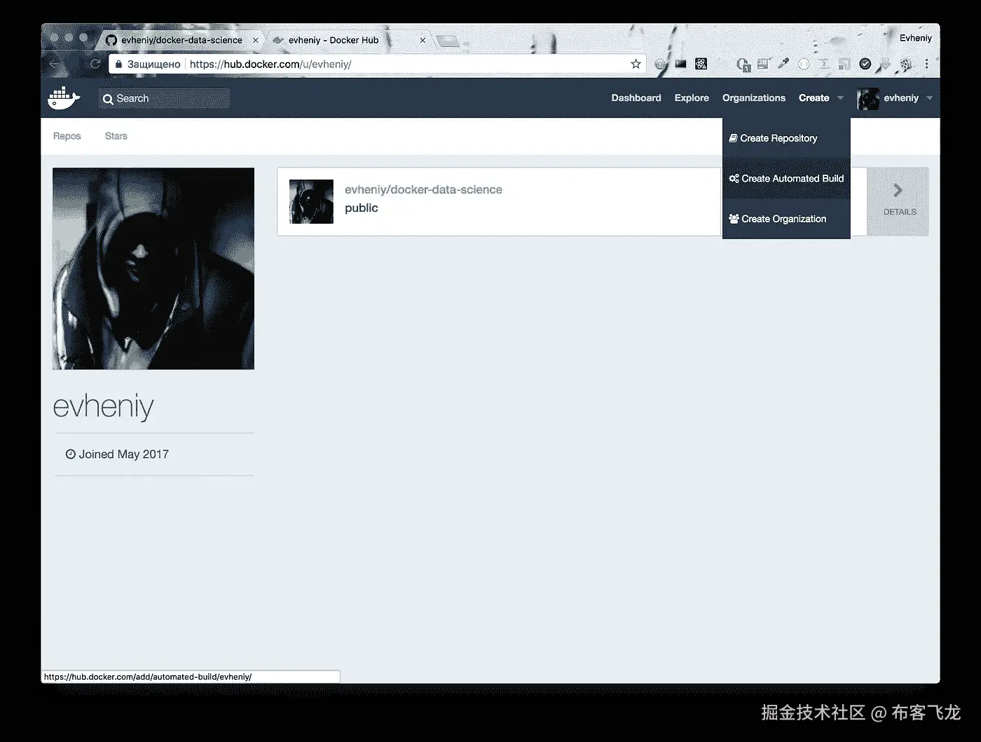Open evheniy/docker-data-science repository link
981x742 pixels.
[x=423, y=189]
